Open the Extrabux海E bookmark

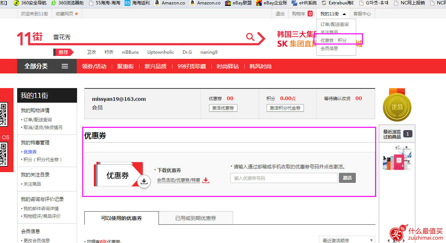pyautogui.click(x=338, y=3)
